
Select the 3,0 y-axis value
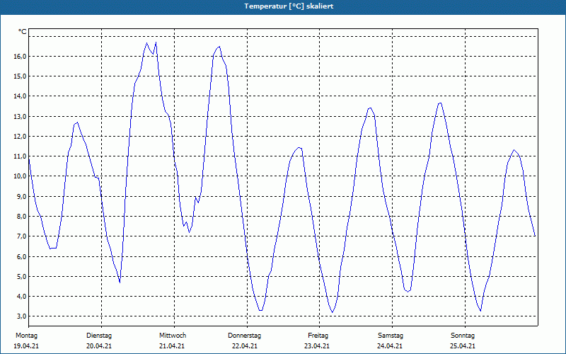(x=21, y=316)
